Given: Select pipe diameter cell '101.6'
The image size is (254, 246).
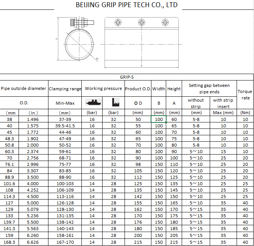Looking at the screenshot, I should pyautogui.click(x=9, y=184).
